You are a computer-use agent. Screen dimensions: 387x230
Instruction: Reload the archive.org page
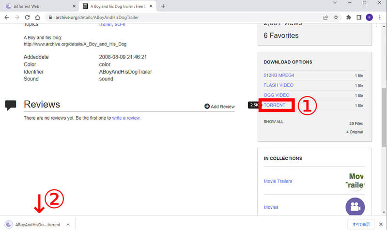point(27,17)
